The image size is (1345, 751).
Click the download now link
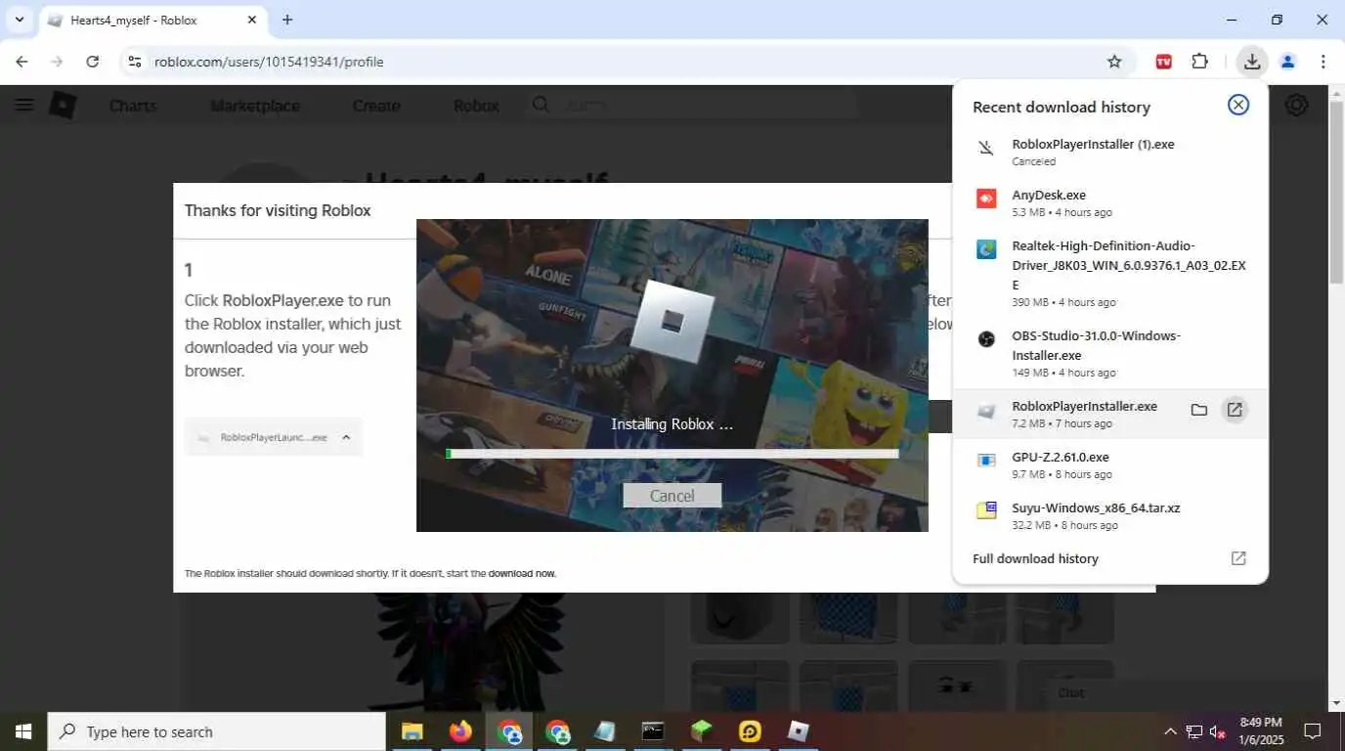click(522, 573)
